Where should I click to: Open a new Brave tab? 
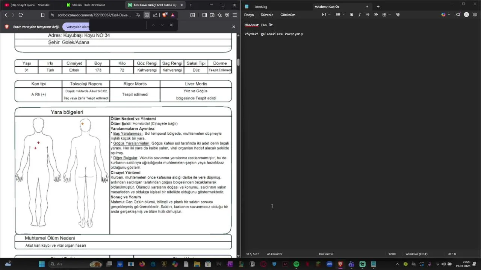click(x=191, y=5)
